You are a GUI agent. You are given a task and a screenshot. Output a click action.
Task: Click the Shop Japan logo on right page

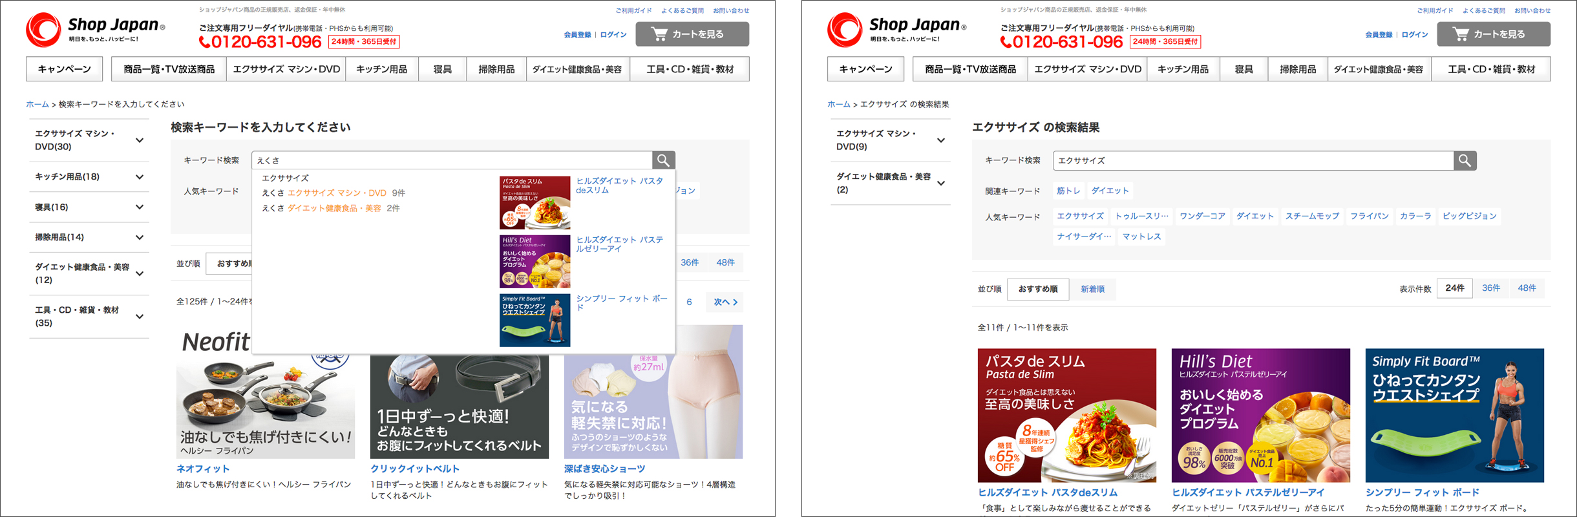pos(897,30)
